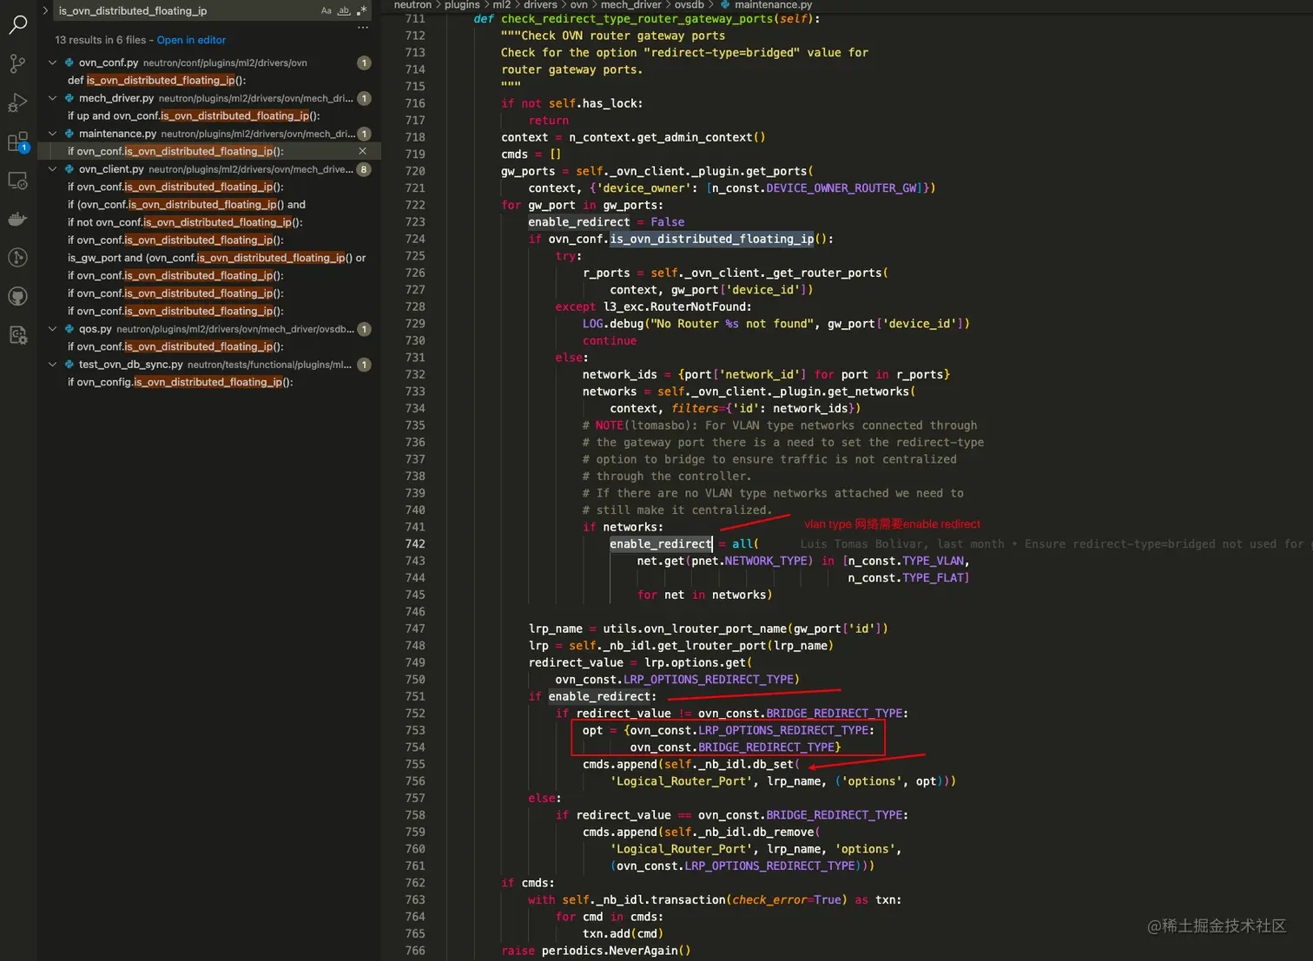Open the Docker view
This screenshot has width=1313, height=961.
17,219
